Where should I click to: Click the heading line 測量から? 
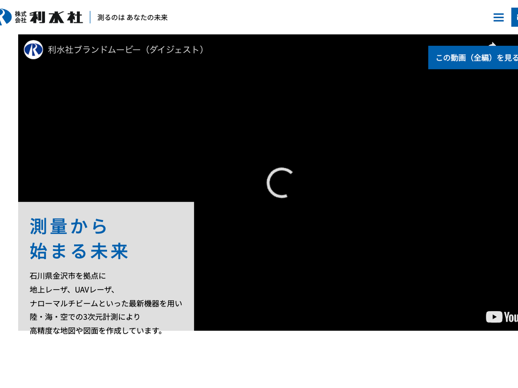pyautogui.click(x=69, y=226)
